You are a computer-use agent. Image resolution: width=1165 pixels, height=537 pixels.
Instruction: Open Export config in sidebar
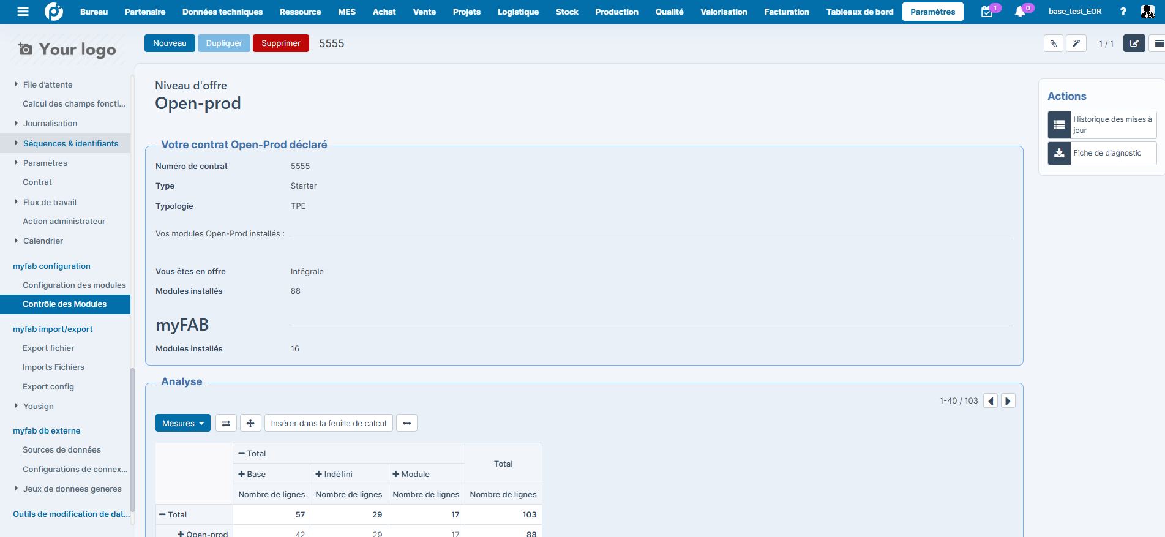click(48, 386)
